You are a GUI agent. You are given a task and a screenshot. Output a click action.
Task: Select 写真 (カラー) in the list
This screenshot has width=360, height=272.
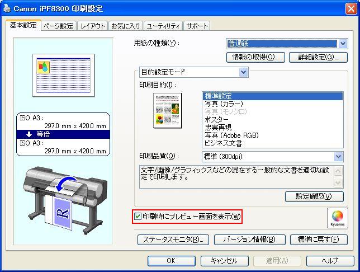click(x=273, y=104)
